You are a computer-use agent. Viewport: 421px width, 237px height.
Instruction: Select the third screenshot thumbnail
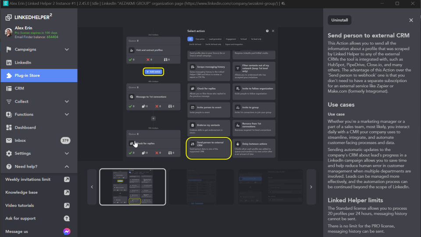271,187
